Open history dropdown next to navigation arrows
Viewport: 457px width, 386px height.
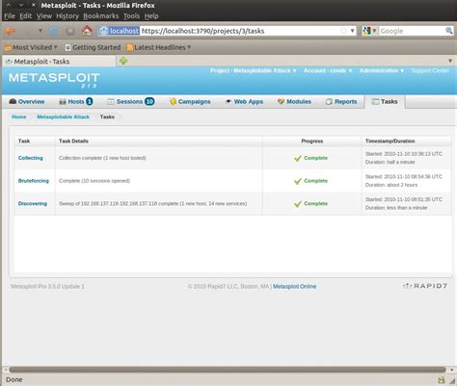coord(40,31)
